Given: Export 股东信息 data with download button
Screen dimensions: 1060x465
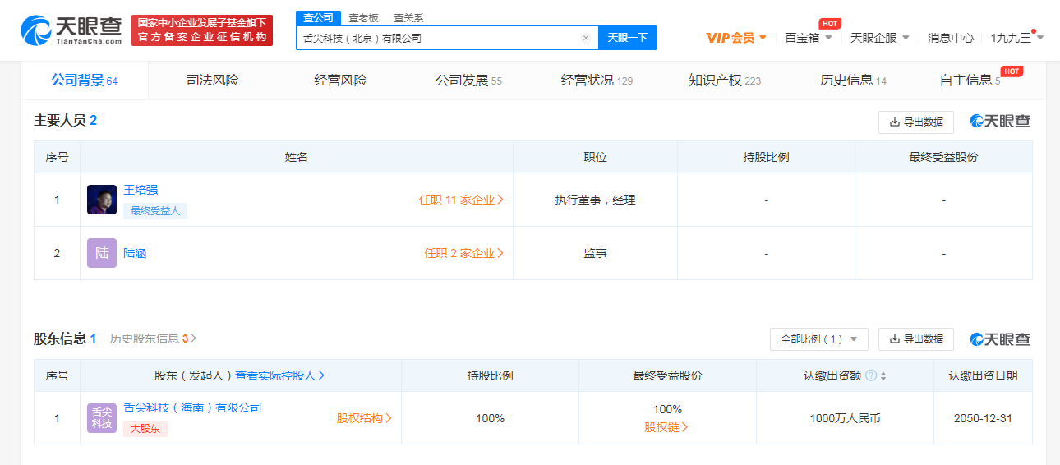Looking at the screenshot, I should click(915, 338).
